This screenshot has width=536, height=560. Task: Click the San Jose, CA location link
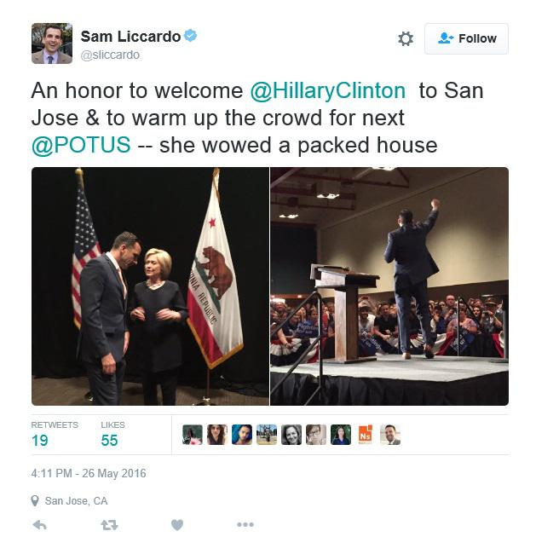(76, 501)
